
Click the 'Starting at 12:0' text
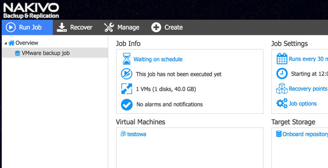pyautogui.click(x=309, y=74)
